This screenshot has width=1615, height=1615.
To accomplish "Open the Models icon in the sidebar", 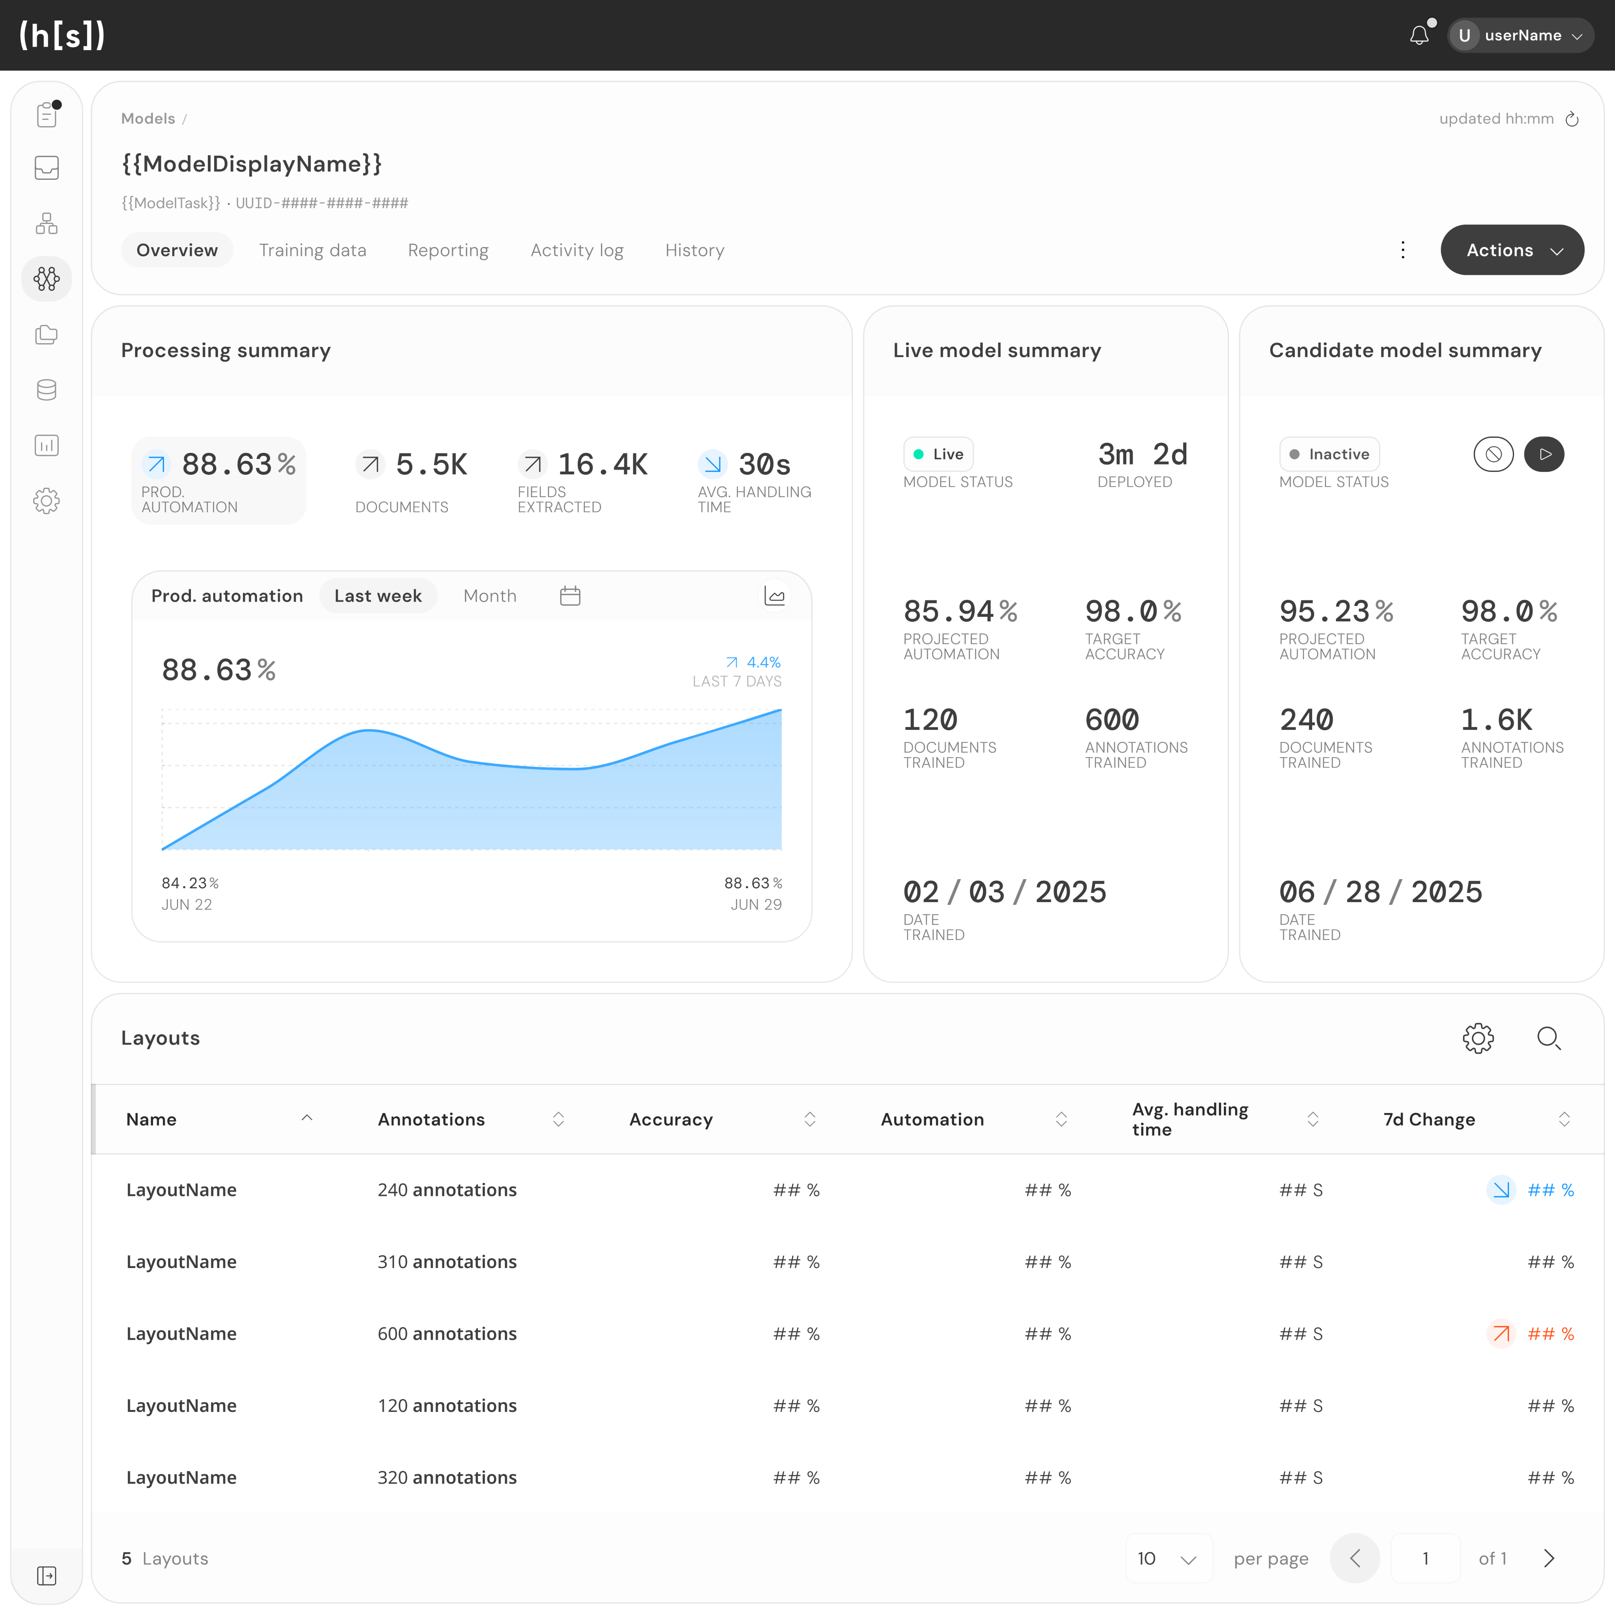I will (47, 278).
